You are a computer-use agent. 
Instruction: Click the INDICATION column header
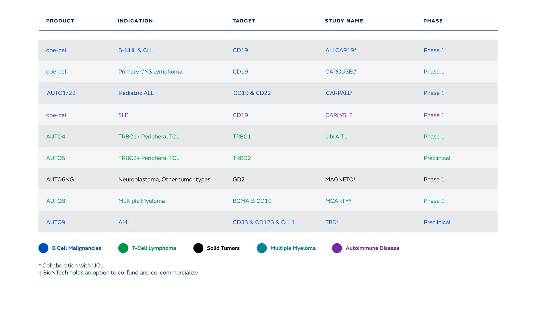pos(135,21)
